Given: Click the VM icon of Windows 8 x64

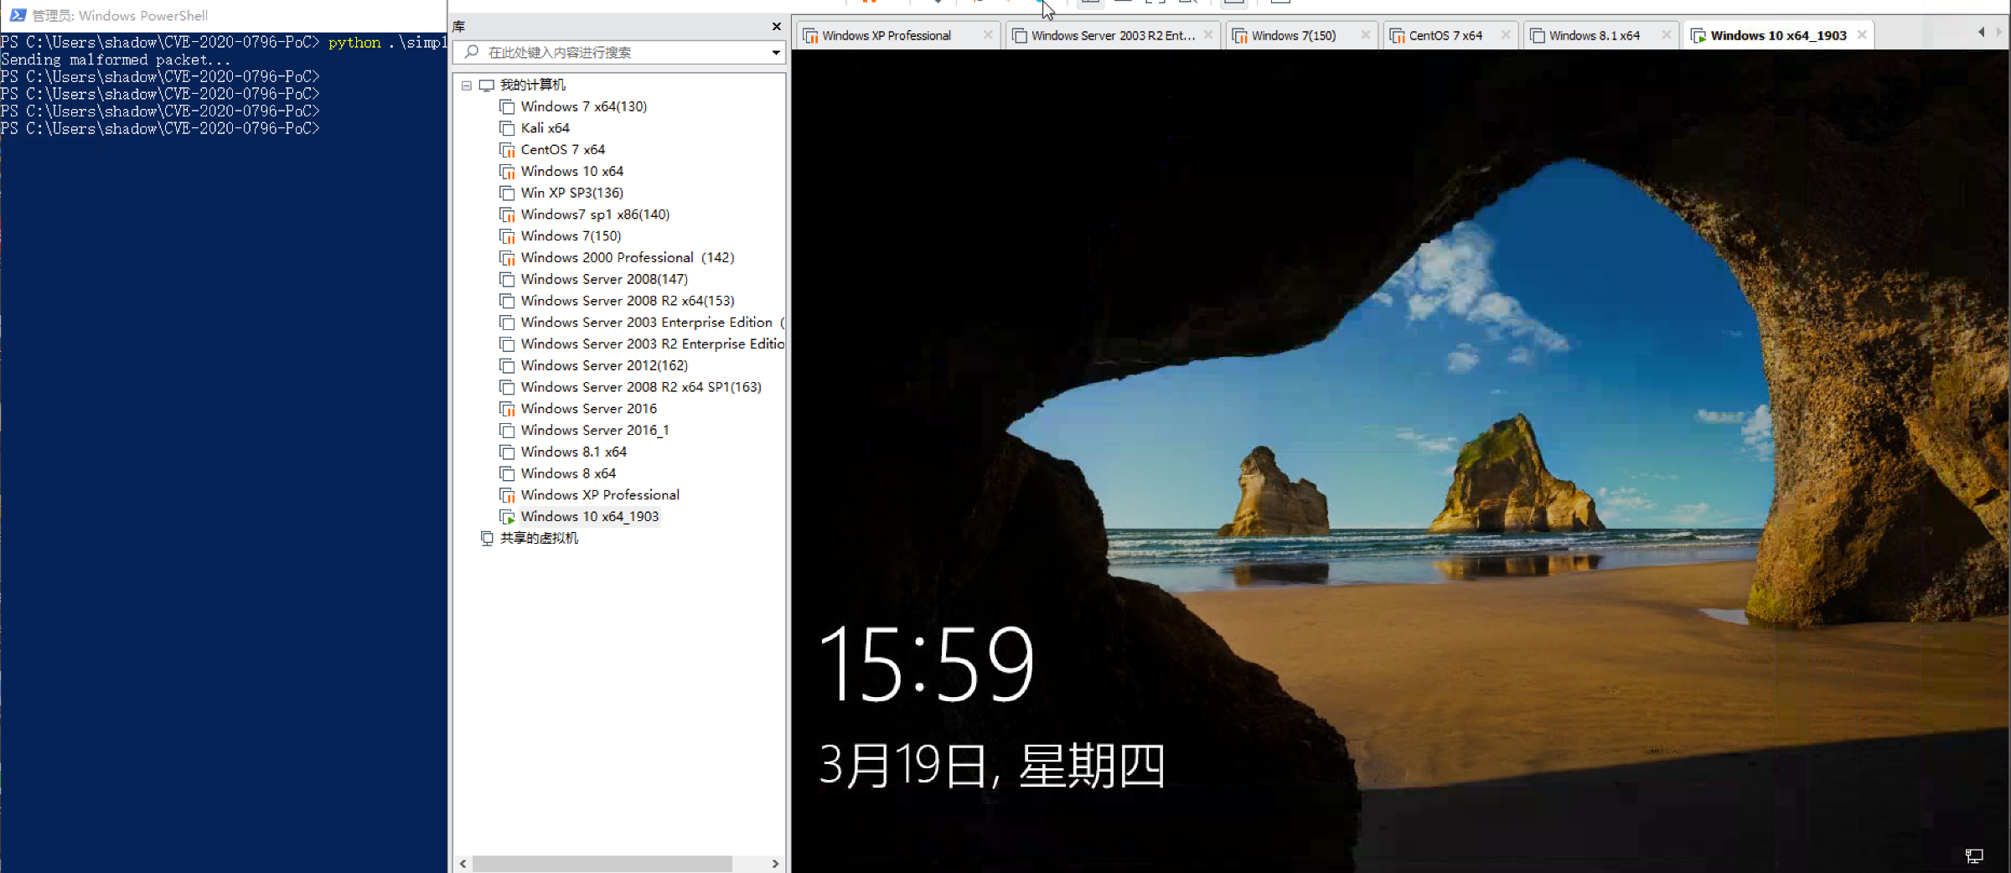Looking at the screenshot, I should pos(507,473).
